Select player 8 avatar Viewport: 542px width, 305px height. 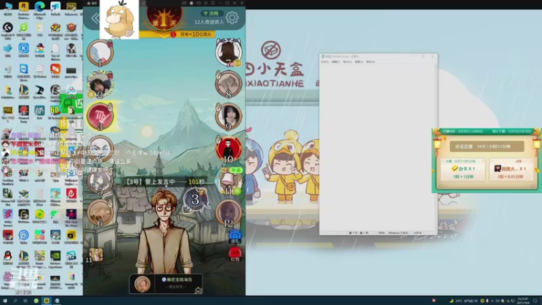coord(228,84)
